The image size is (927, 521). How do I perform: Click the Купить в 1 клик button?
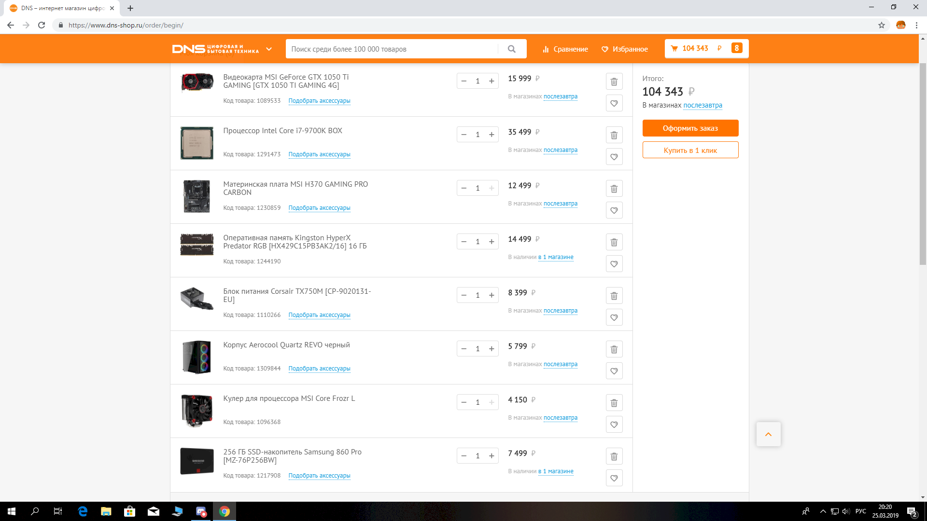[690, 150]
